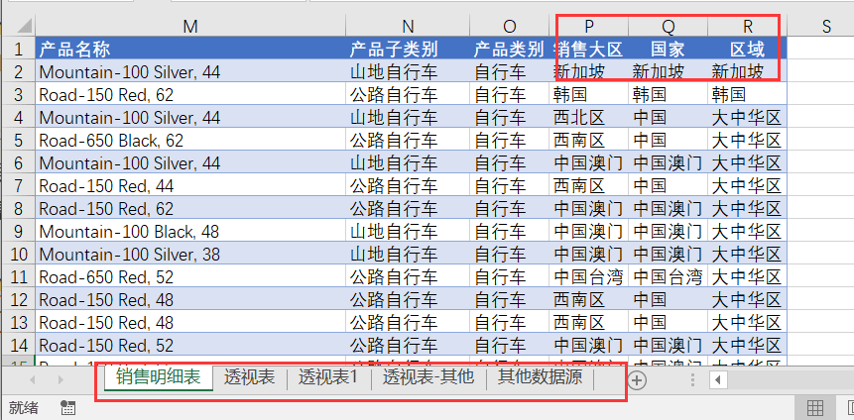This screenshot has height=420, width=854.
Task: Click the 销售大区 header cell
Action: click(x=589, y=49)
